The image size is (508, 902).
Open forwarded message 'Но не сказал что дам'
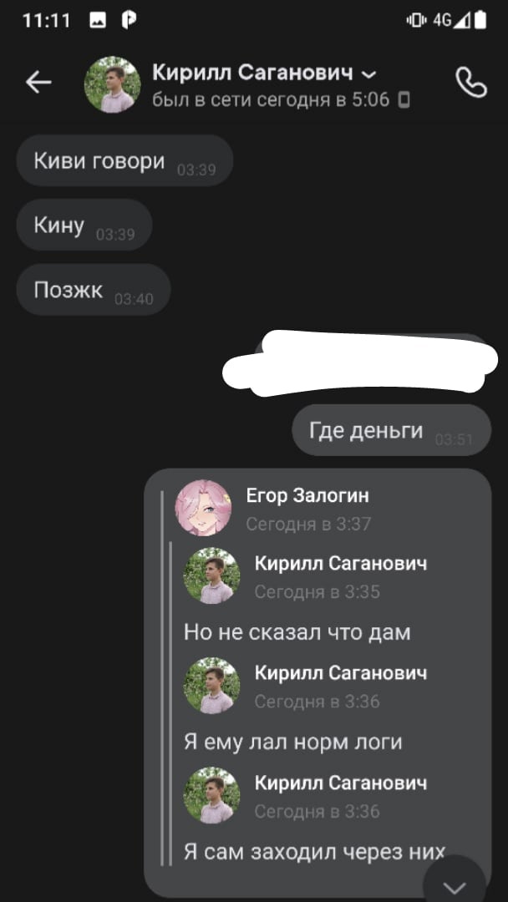tap(297, 632)
